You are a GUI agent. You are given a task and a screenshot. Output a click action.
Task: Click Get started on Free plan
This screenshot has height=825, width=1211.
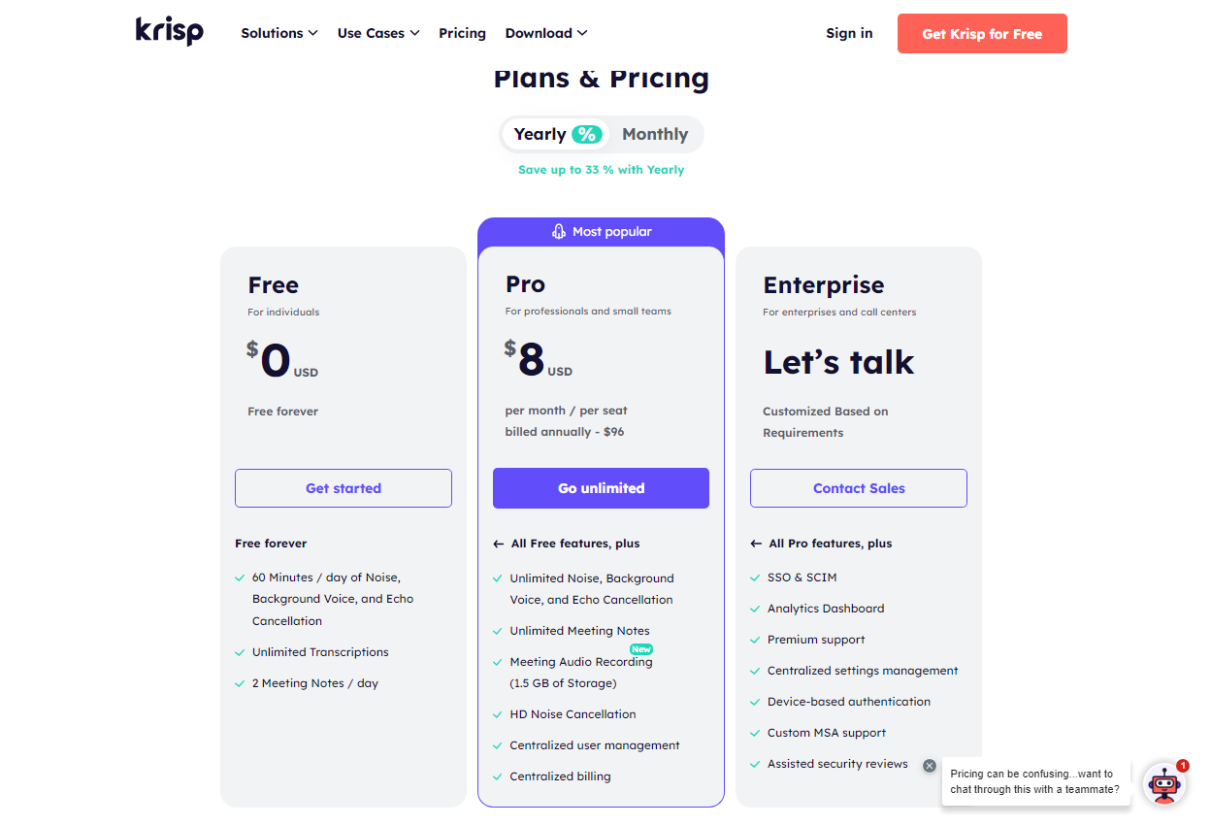pyautogui.click(x=344, y=488)
